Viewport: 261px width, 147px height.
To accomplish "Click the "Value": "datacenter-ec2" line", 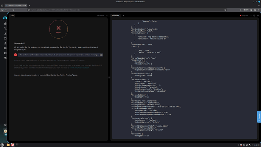I will [150, 52].
